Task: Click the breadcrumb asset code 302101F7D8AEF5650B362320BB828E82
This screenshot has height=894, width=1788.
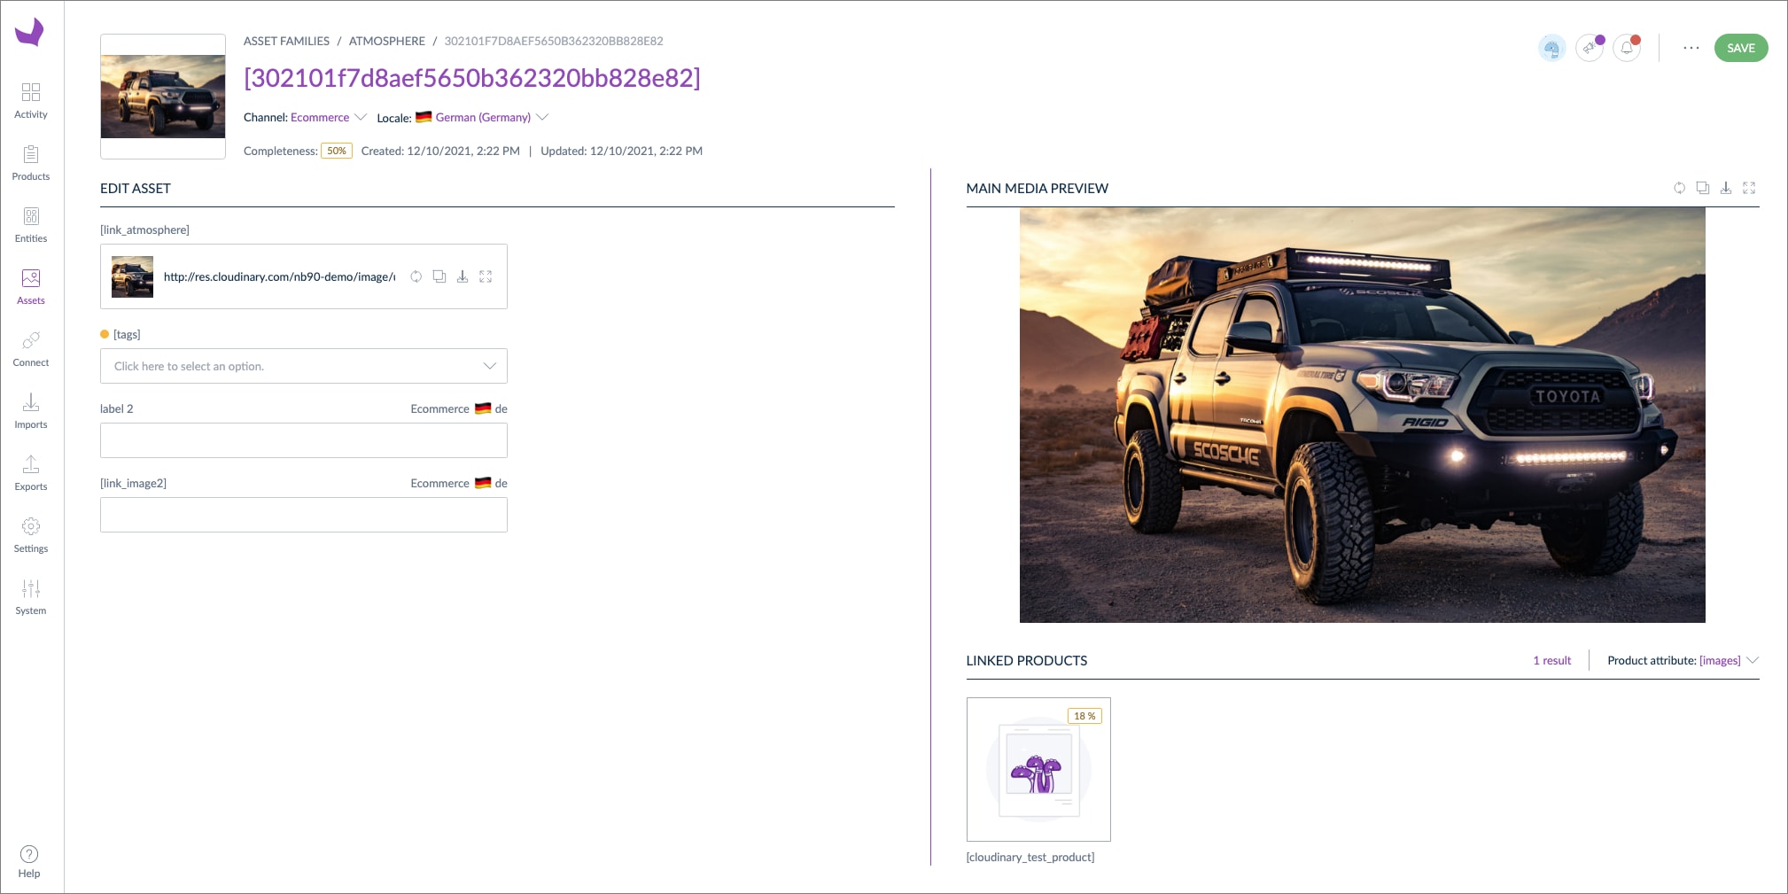Action: tap(554, 41)
